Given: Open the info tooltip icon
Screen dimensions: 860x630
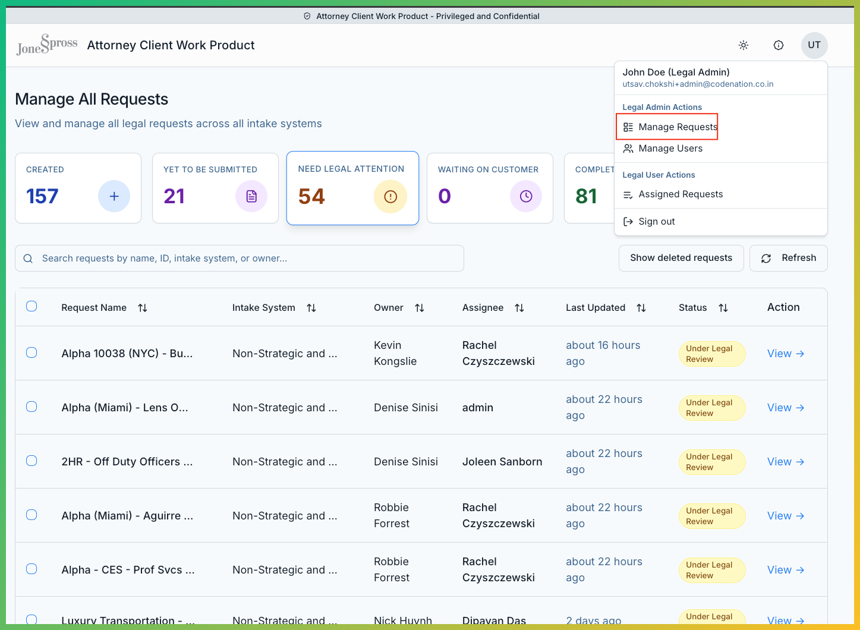Looking at the screenshot, I should click(x=779, y=45).
